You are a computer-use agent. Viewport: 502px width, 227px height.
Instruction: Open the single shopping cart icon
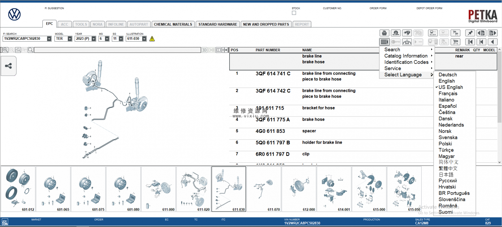[x=455, y=42]
